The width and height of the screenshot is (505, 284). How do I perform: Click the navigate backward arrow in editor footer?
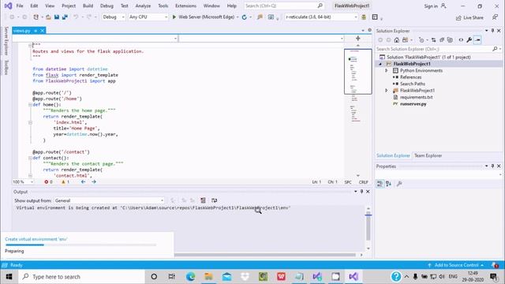[x=83, y=182]
